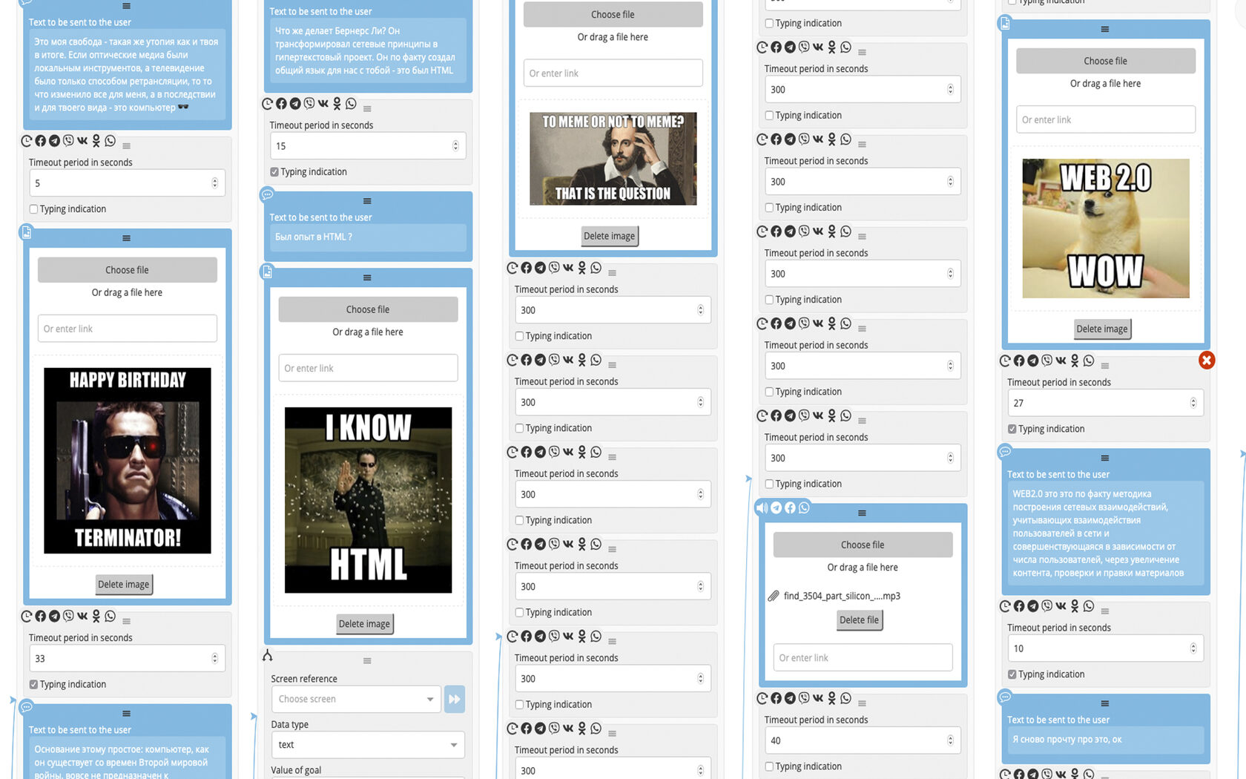Open the Data type dropdown showing text
Screen dimensions: 1246x779
coord(368,745)
